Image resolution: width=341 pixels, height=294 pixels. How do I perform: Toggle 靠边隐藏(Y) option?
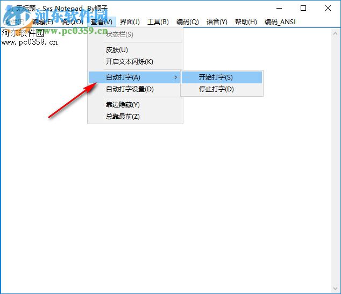[x=135, y=105]
